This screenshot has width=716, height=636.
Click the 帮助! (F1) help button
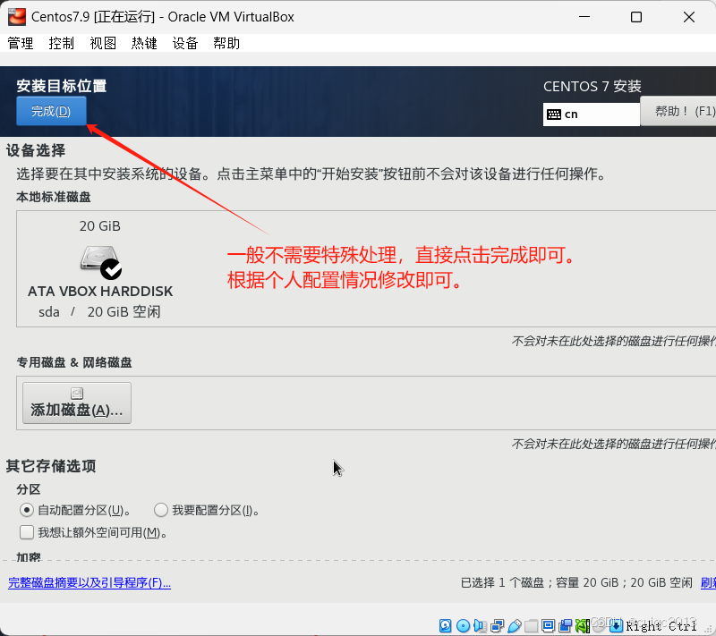click(678, 111)
